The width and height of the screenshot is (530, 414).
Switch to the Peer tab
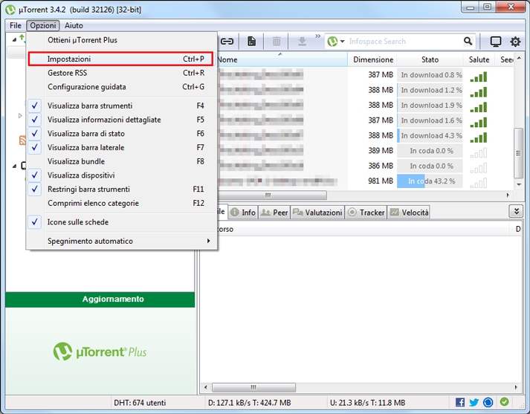coord(274,213)
